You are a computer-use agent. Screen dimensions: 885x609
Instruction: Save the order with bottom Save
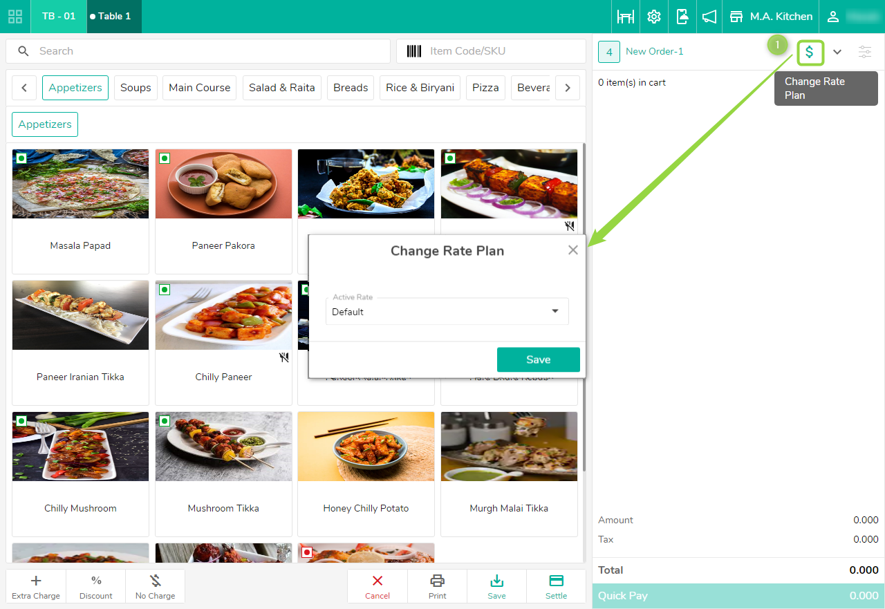click(496, 586)
